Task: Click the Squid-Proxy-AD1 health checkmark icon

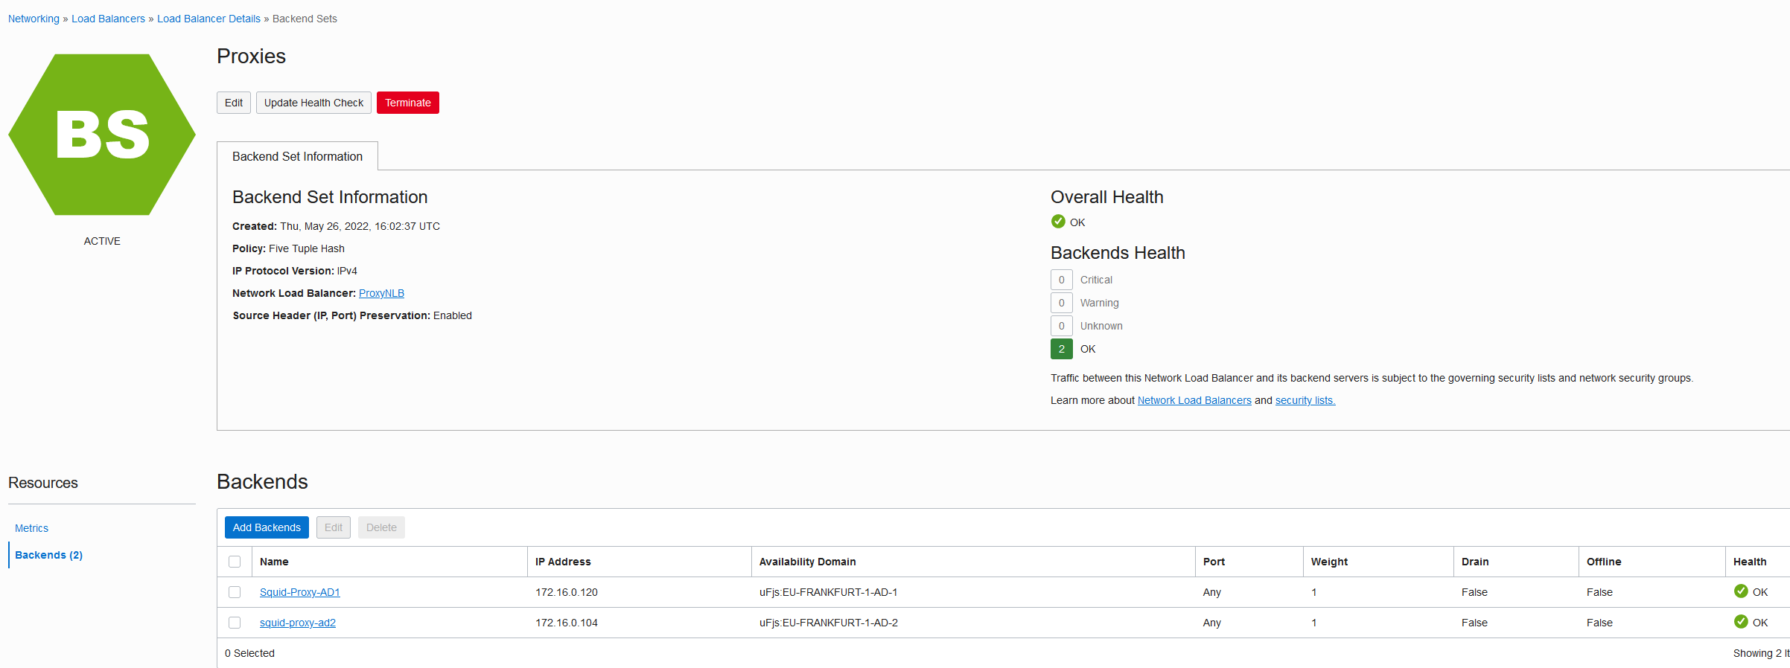Action: [1741, 591]
